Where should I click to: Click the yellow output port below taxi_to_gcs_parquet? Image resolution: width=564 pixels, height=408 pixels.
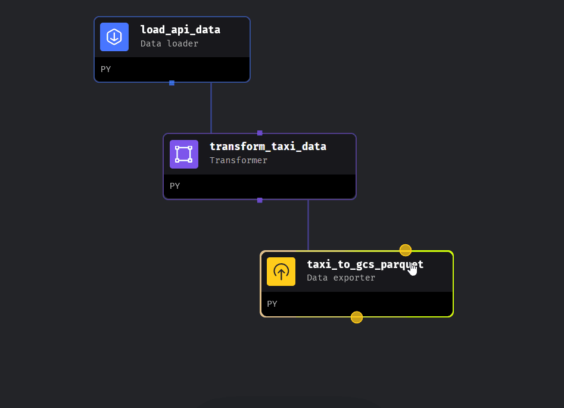point(356,317)
